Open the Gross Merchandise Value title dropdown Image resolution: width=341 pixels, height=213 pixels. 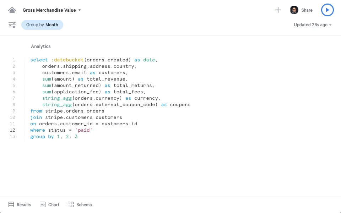pyautogui.click(x=80, y=10)
